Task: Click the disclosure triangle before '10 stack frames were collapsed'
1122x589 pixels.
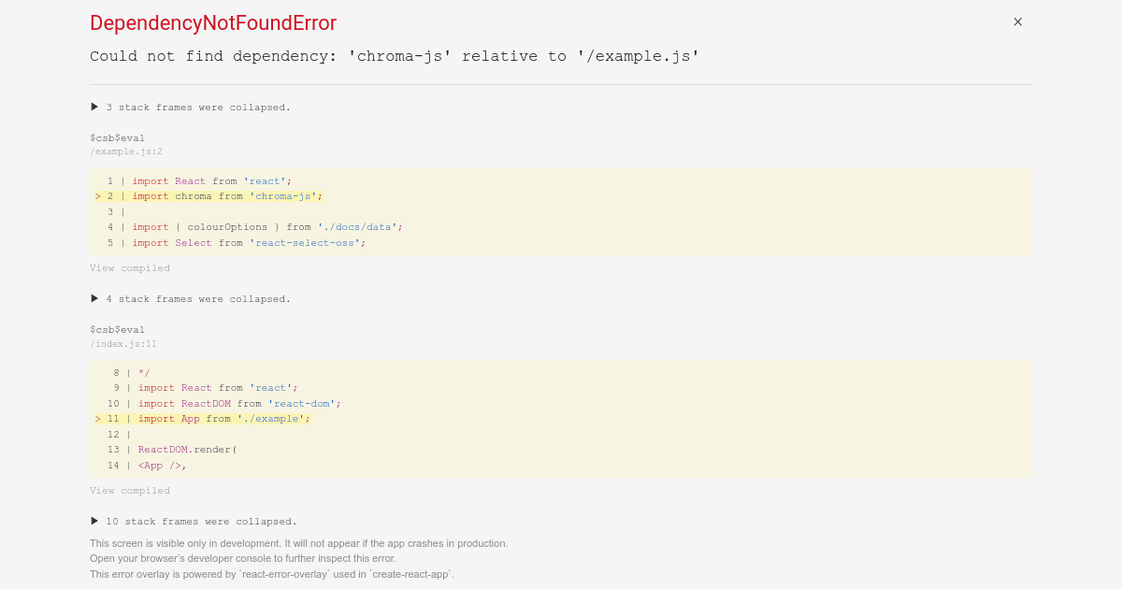Action: 93,521
